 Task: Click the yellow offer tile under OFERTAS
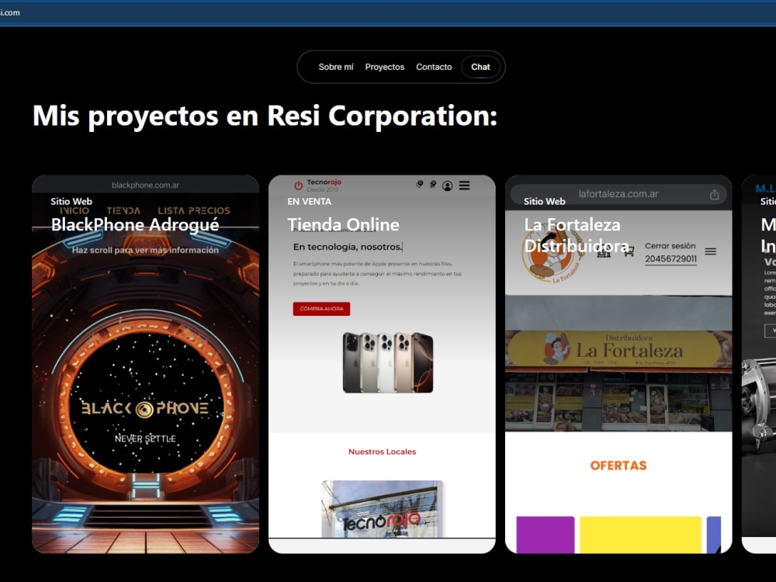click(640, 535)
